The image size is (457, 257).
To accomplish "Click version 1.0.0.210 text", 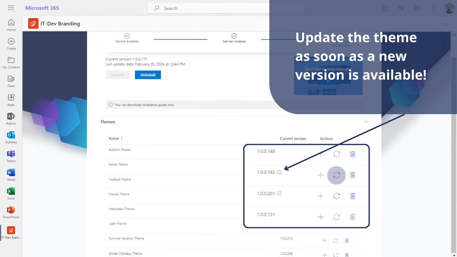I will pyautogui.click(x=286, y=239).
